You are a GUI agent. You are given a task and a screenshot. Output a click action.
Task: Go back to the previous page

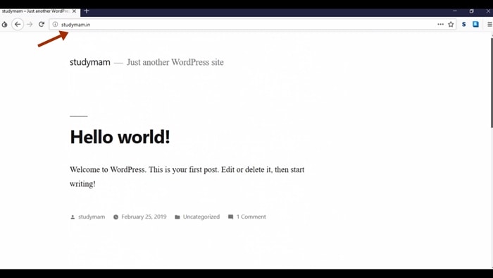(18, 24)
